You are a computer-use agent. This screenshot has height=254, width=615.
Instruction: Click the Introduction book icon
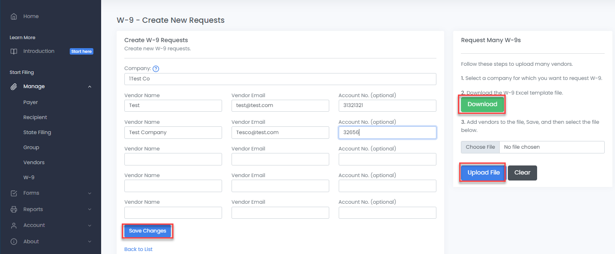coord(14,51)
